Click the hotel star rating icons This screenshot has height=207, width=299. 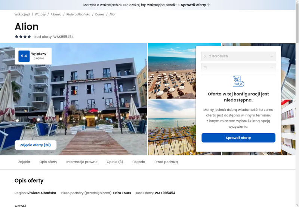pos(23,37)
